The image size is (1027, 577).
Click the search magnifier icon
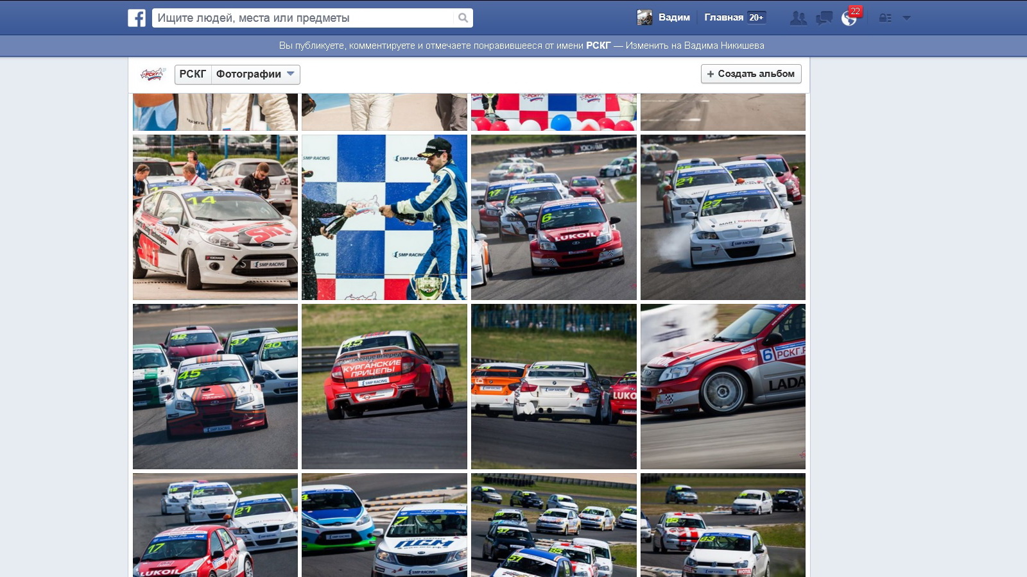point(463,18)
